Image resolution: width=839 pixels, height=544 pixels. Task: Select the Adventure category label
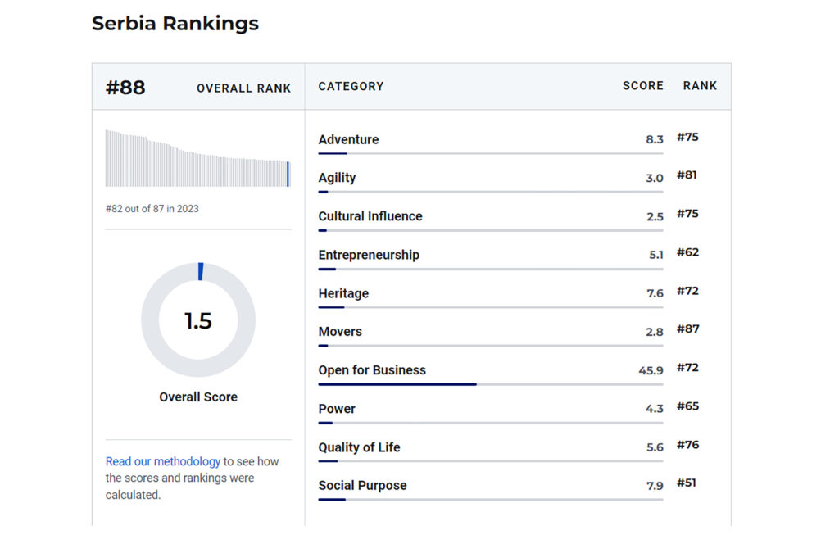tap(348, 139)
